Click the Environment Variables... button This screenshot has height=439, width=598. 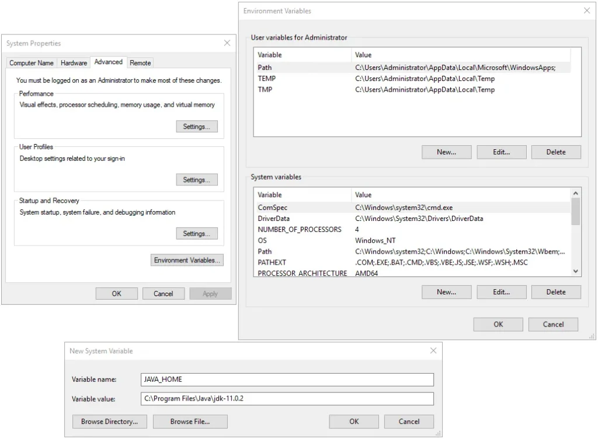[x=187, y=261]
